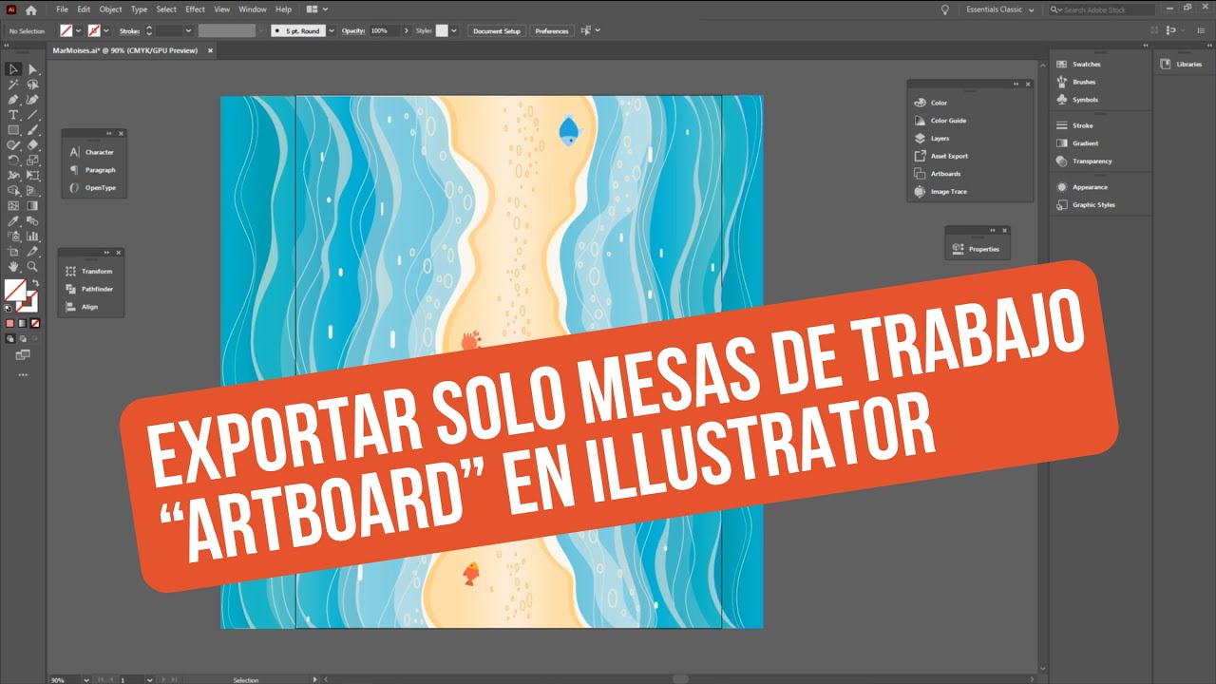Select the Rotate tool
Viewport: 1216px width, 684px height.
pos(13,161)
